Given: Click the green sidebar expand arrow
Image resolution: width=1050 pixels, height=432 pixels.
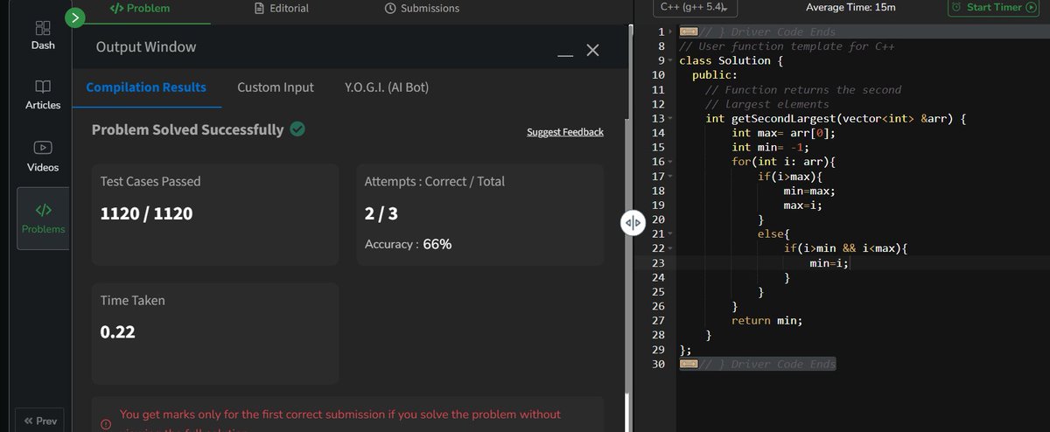Looking at the screenshot, I should pos(77,17).
